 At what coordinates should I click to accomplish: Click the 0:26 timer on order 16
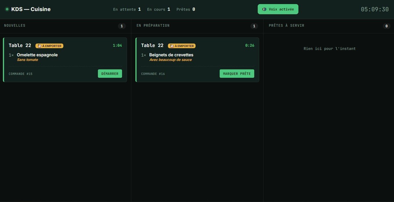click(250, 45)
